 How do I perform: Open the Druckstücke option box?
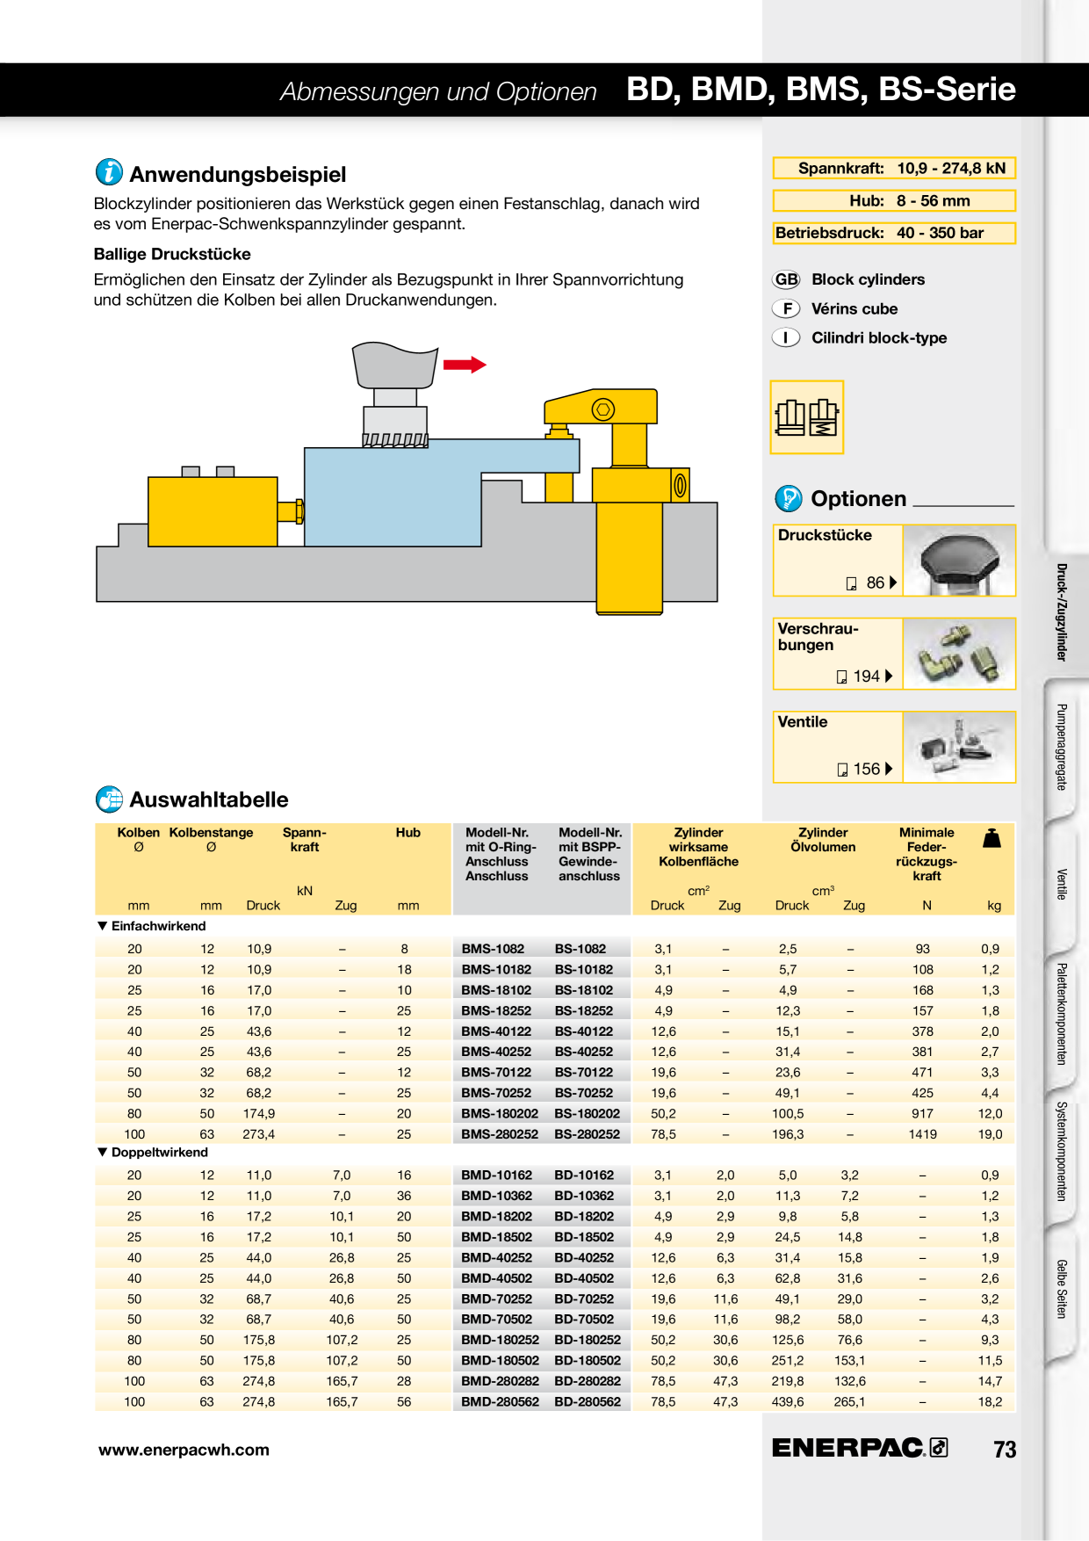[x=894, y=561]
